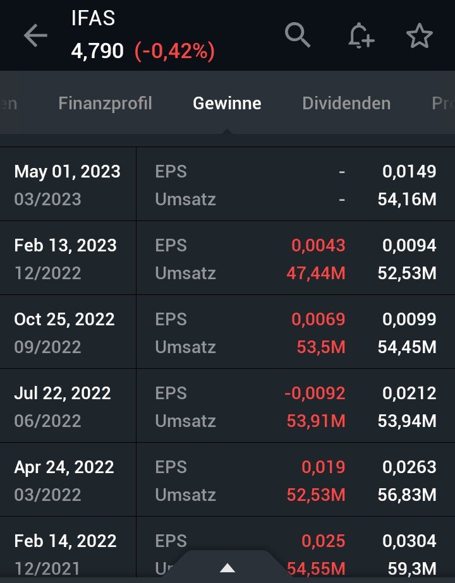Image resolution: width=455 pixels, height=583 pixels.
Task: Tap the -0,42% price change
Action: coord(174,51)
